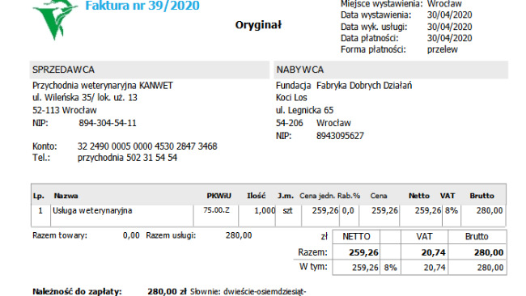Click the VAT total value 20,74 in Razem row
Screen dimensions: 526x296
pos(434,252)
